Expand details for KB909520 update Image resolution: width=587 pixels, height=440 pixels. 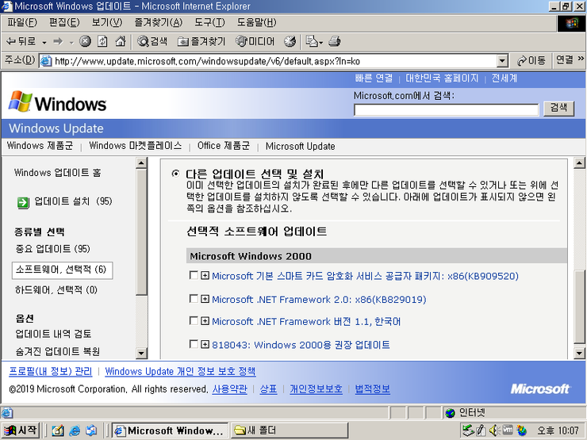(205, 276)
